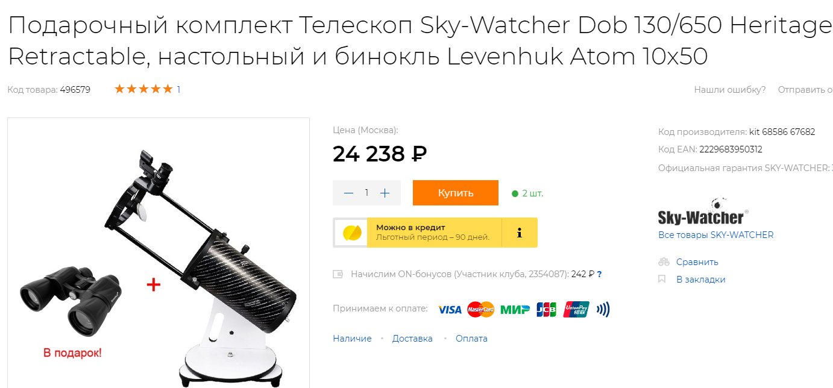Click the Нашли ошибку? link
This screenshot has width=833, height=388.
click(x=729, y=90)
